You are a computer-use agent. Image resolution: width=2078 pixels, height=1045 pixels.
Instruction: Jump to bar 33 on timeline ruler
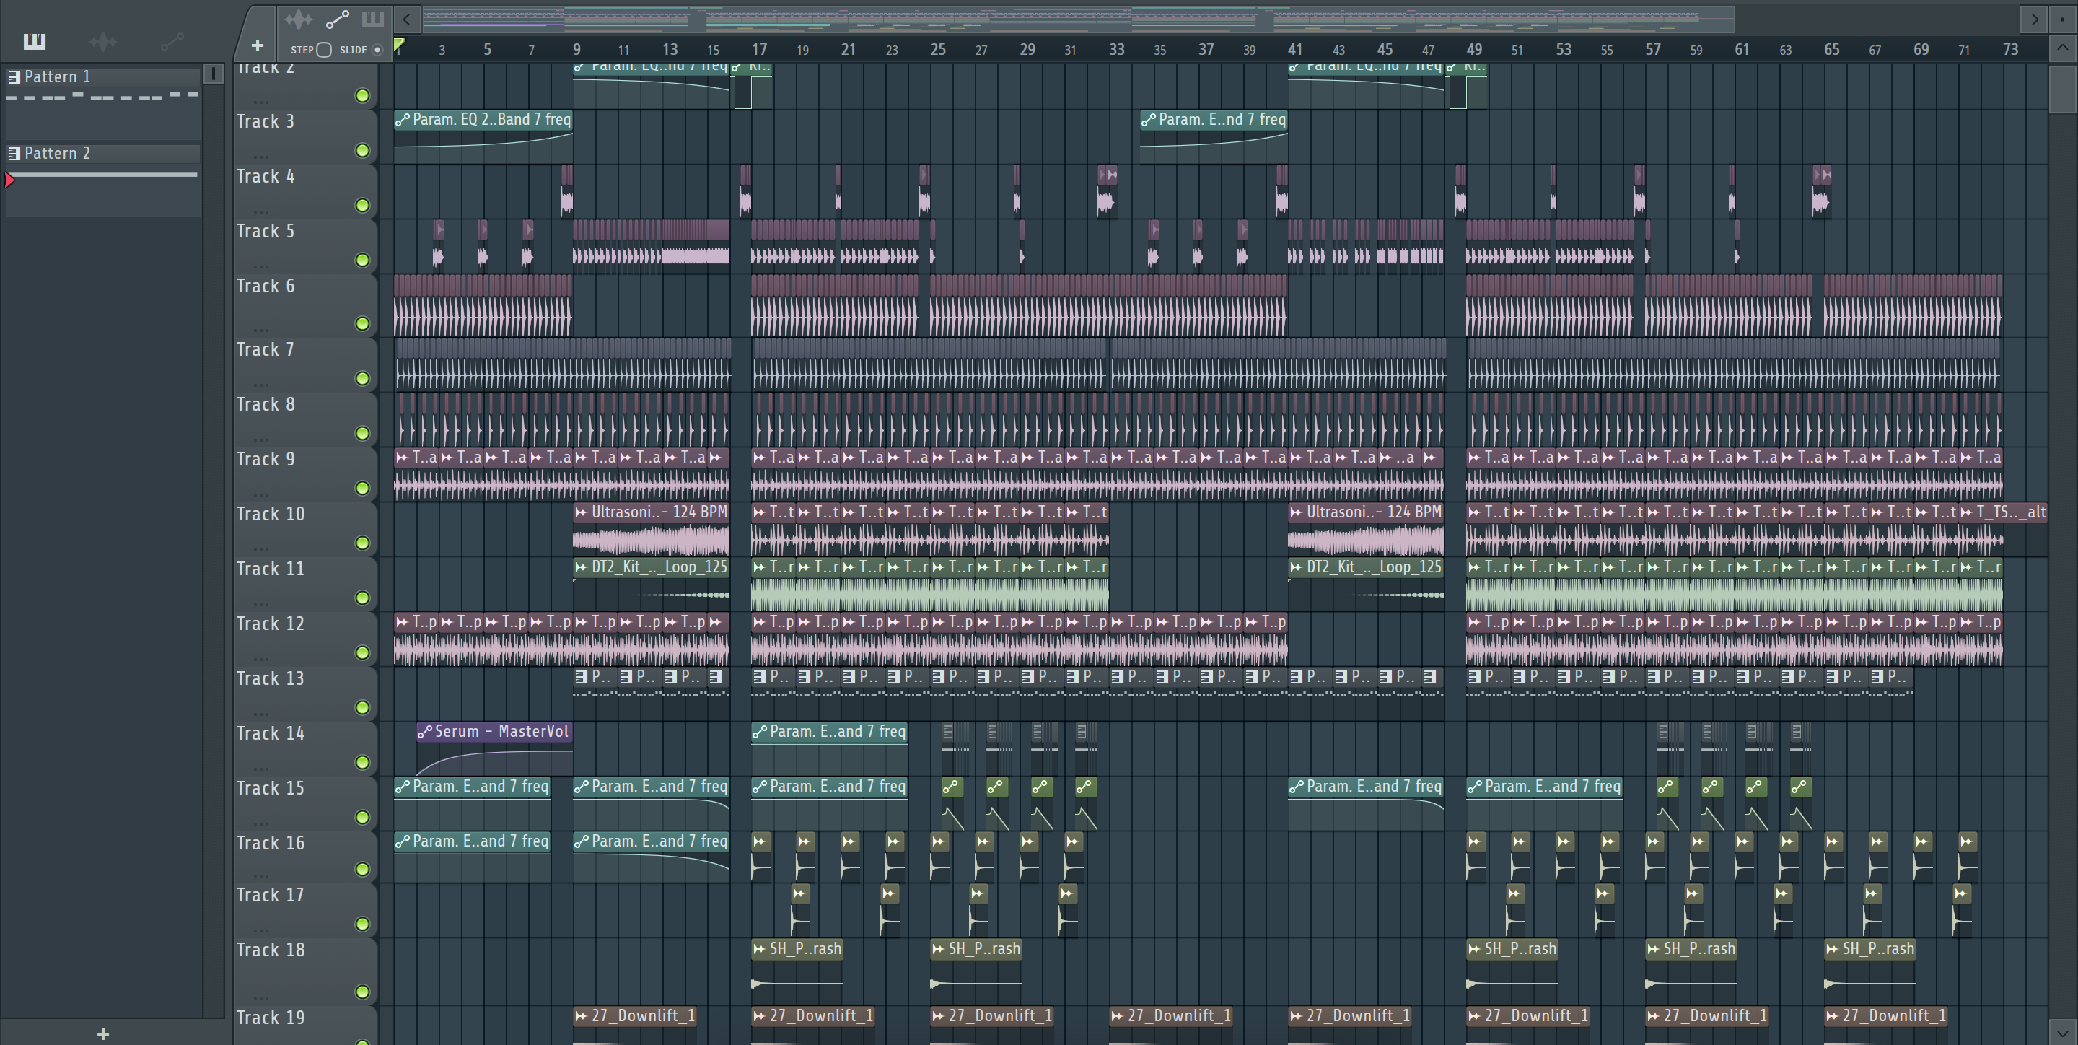click(x=1116, y=49)
